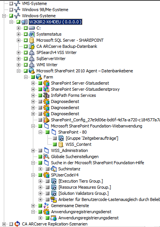The width and height of the screenshot is (160, 227).
Task: Select '[Solution Validators Group.]' label
Action: click(83, 193)
